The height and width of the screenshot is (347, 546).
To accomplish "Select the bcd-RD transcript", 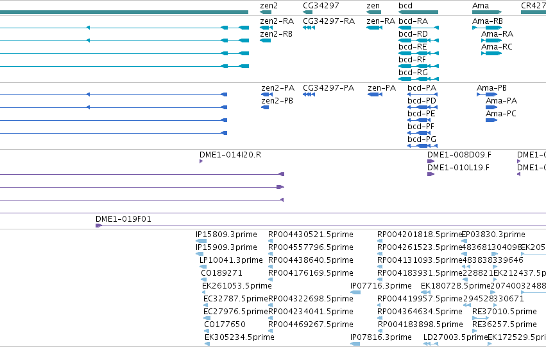I will (413, 34).
